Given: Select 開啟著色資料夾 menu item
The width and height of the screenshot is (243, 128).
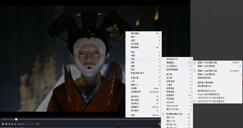Looking at the screenshot, I should [x=217, y=86].
